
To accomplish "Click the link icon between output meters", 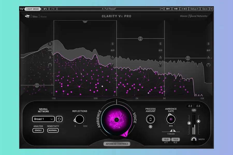I will point(194,110).
